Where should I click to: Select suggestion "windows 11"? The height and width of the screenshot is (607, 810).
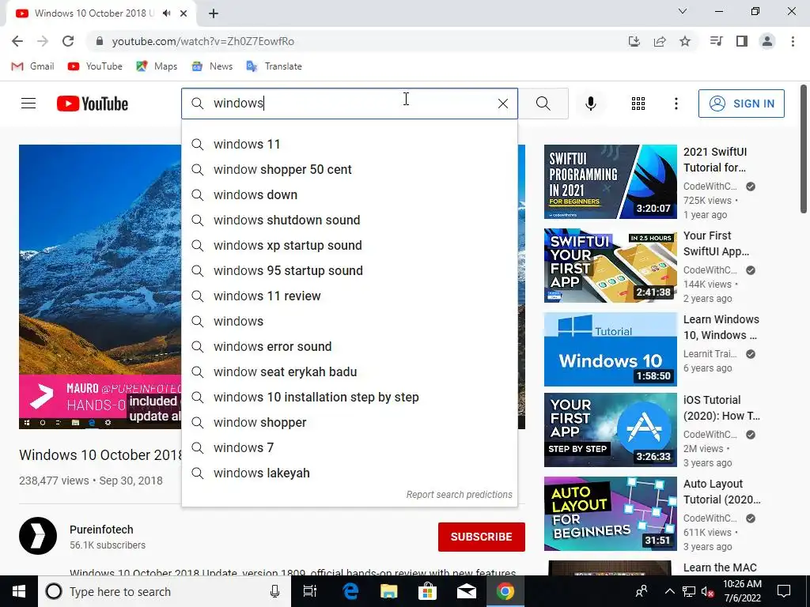pos(349,144)
